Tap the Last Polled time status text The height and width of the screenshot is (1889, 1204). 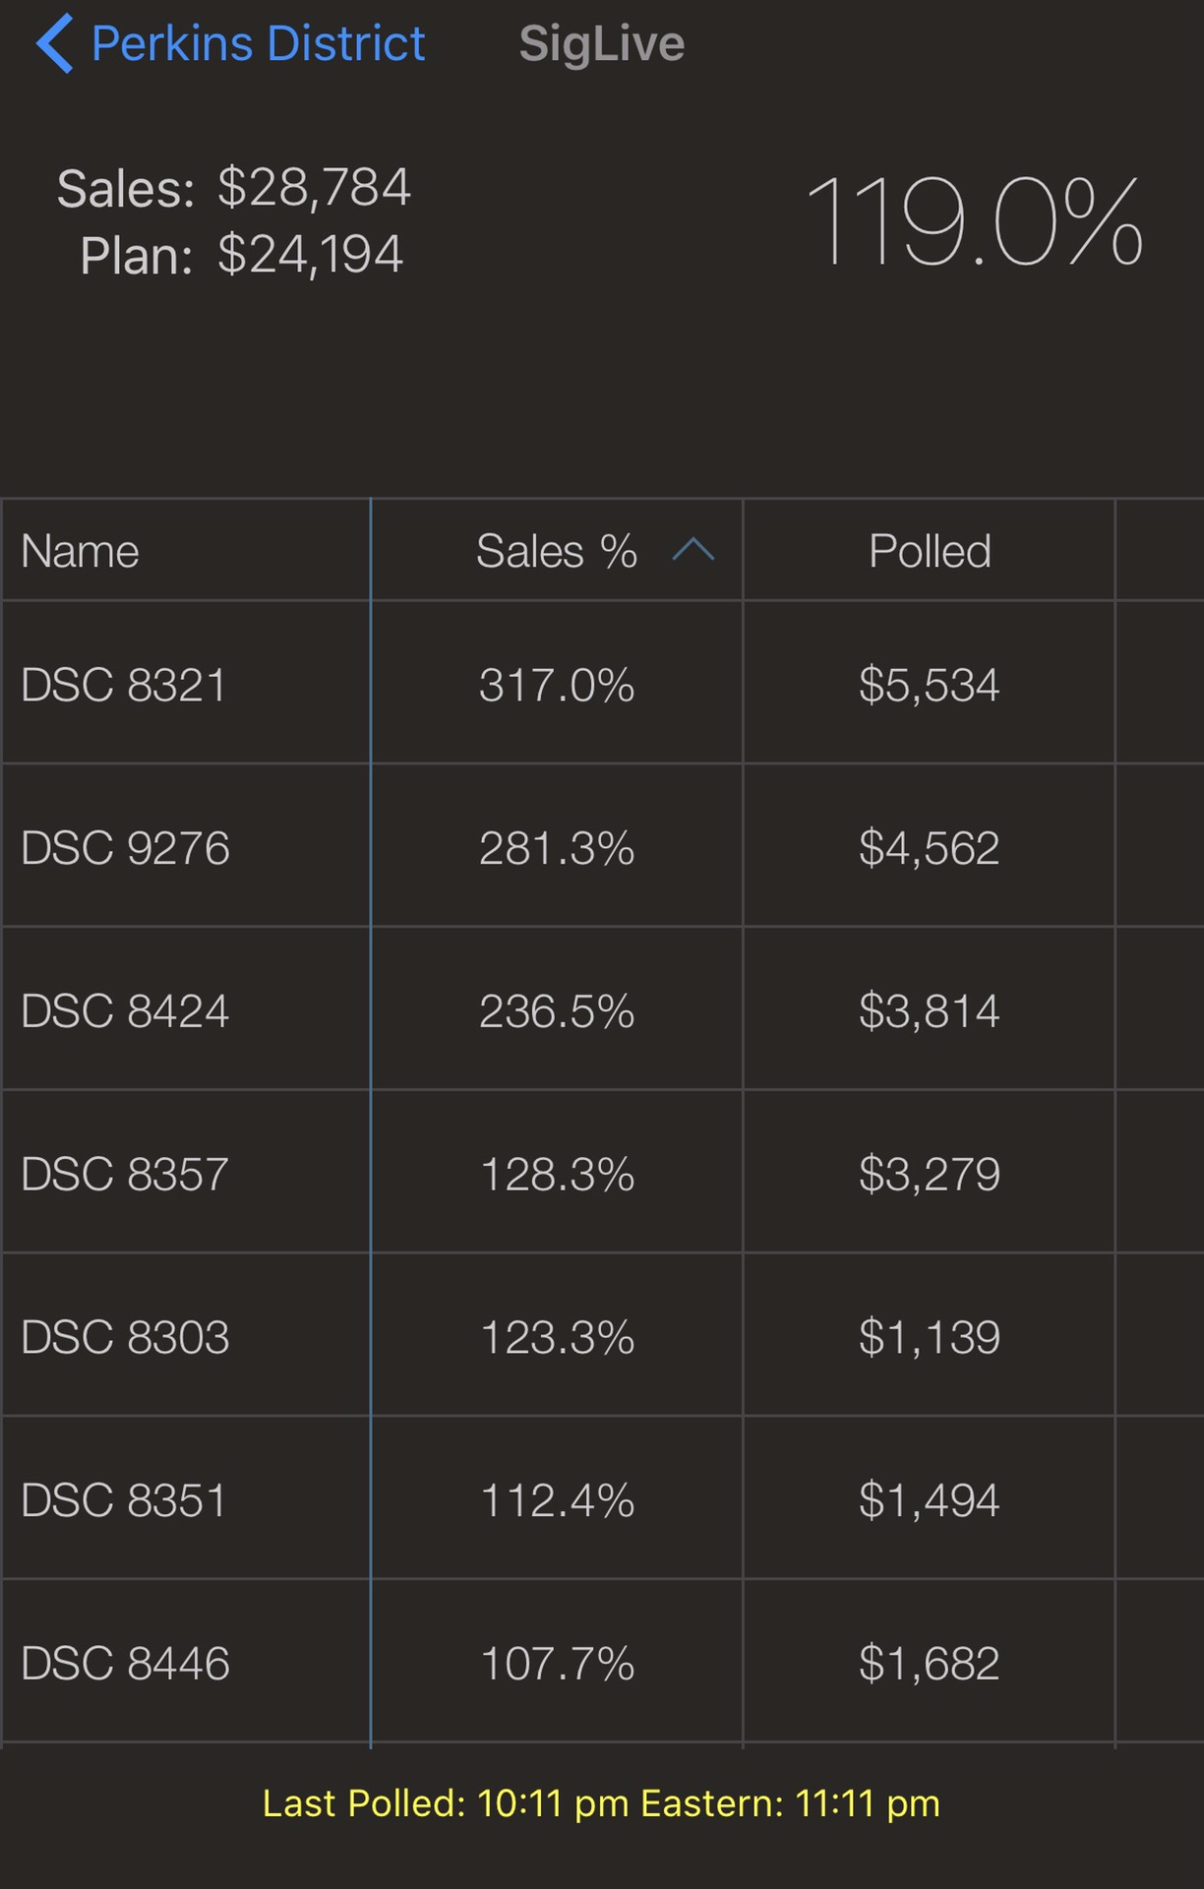pyautogui.click(x=601, y=1804)
